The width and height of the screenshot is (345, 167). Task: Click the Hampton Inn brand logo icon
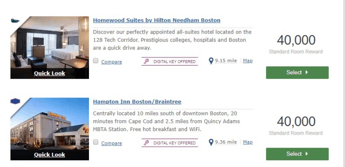15,101
